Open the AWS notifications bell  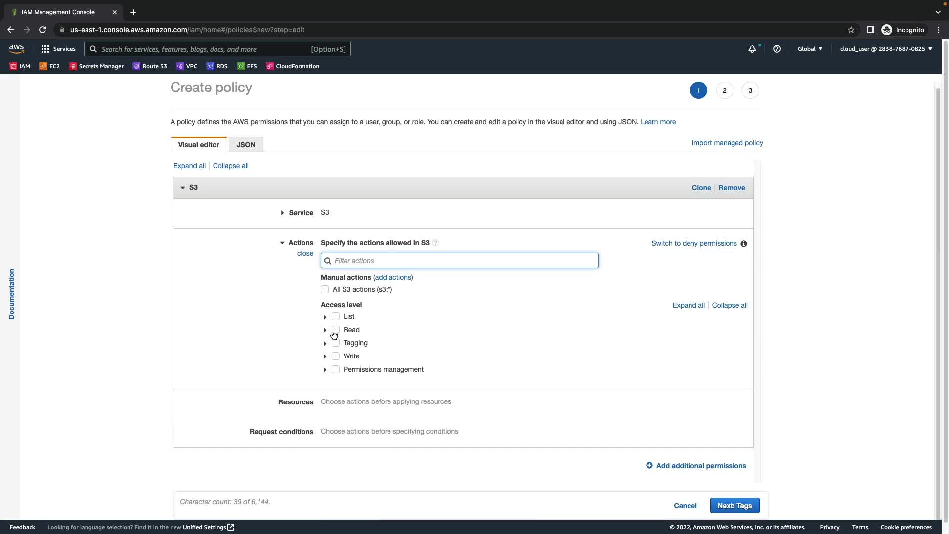pos(752,49)
